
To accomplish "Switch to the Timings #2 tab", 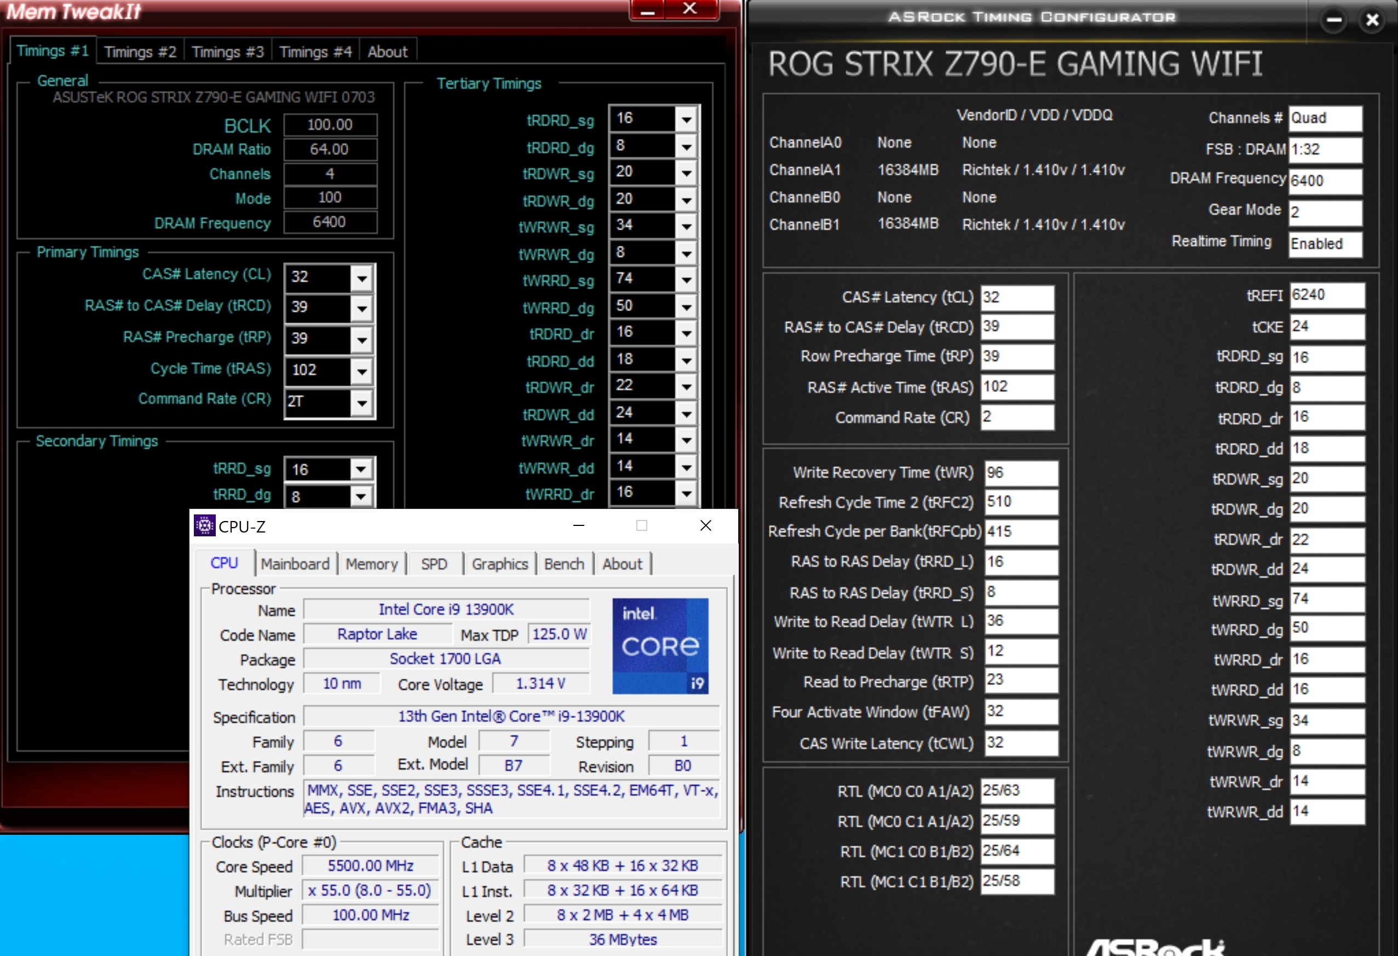I will point(140,52).
